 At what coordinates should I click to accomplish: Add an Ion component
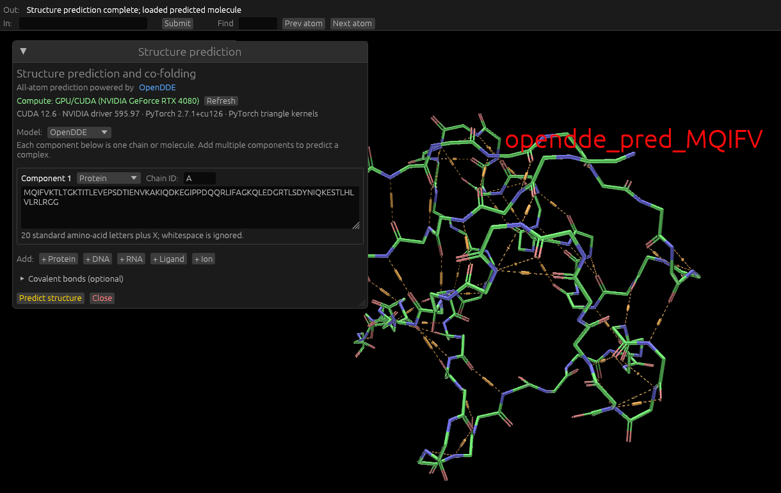tap(204, 259)
